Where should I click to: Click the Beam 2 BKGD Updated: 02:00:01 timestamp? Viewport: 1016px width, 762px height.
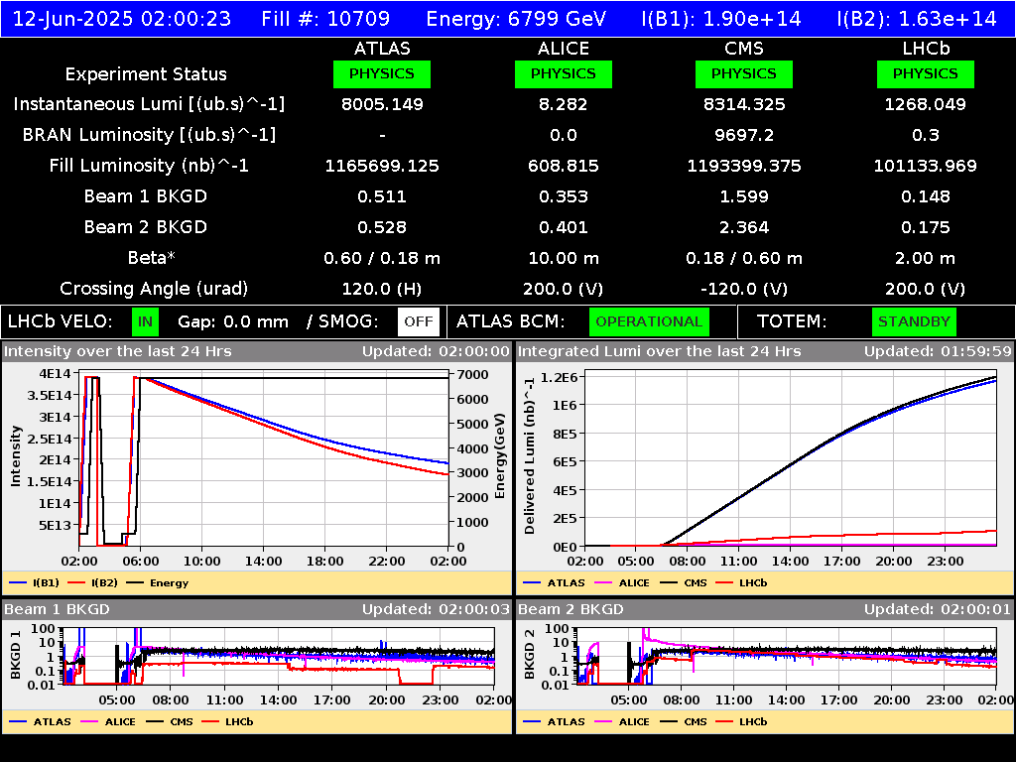[938, 609]
